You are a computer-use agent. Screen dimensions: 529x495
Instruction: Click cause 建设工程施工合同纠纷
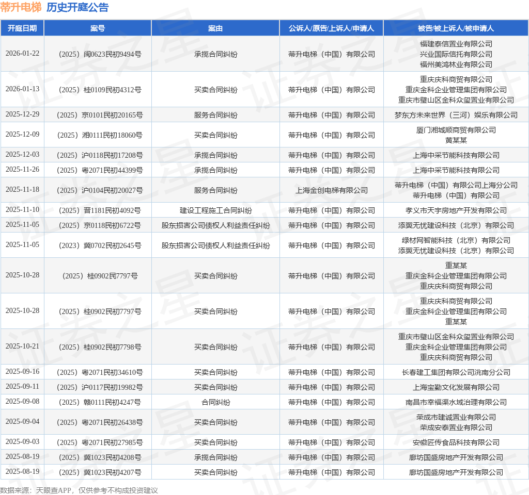click(215, 210)
